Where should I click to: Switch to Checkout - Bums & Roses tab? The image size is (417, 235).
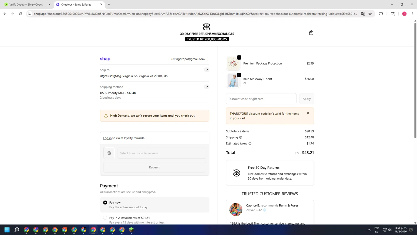pos(79,4)
